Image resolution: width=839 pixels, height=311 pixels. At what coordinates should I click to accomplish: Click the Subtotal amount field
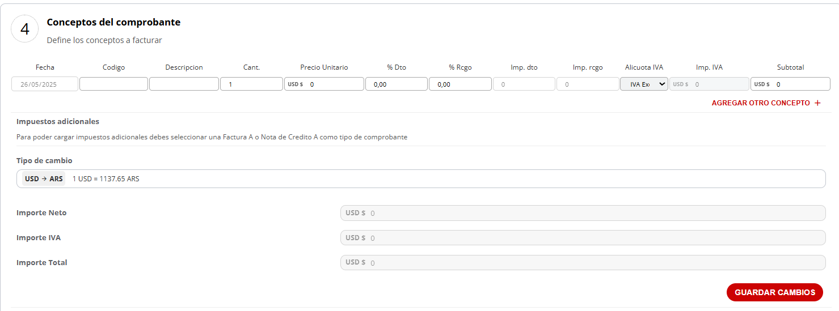pos(800,84)
